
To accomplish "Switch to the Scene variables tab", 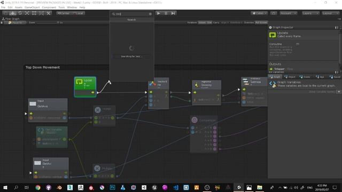I will [x=305, y=77].
